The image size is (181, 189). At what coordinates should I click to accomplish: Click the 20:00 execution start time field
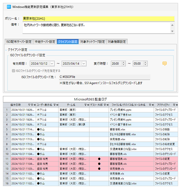[x=116, y=63]
